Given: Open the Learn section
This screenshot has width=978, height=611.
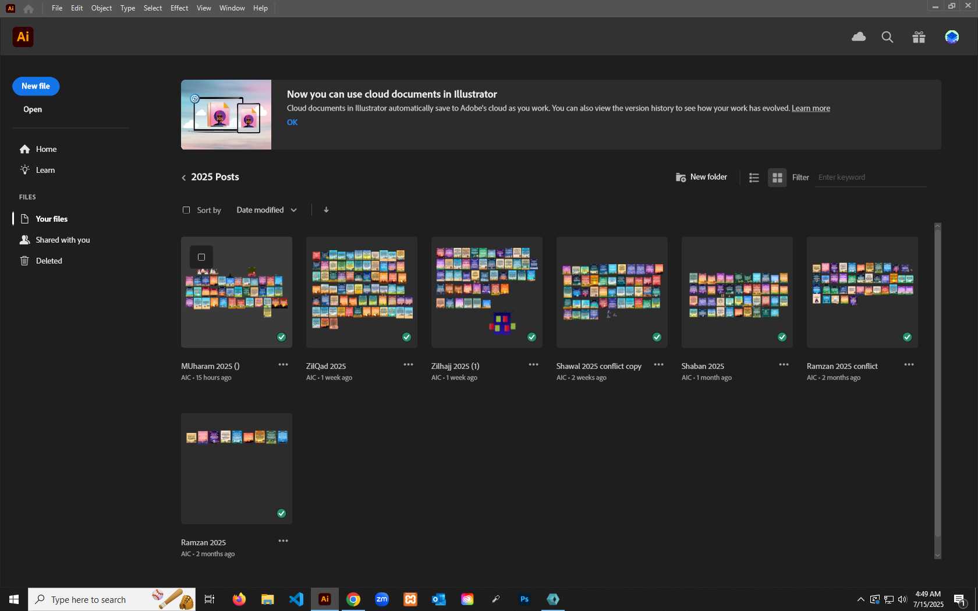Looking at the screenshot, I should (x=37, y=170).
